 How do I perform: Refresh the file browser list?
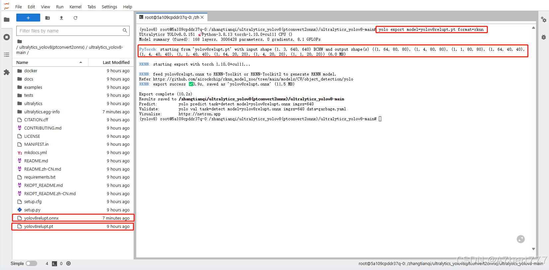tap(75, 18)
